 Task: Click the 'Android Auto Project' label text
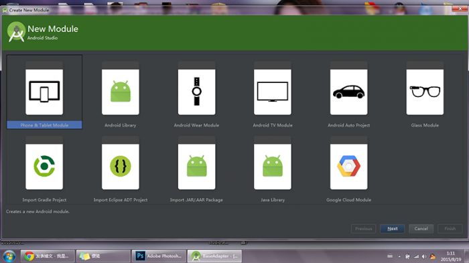tap(349, 125)
